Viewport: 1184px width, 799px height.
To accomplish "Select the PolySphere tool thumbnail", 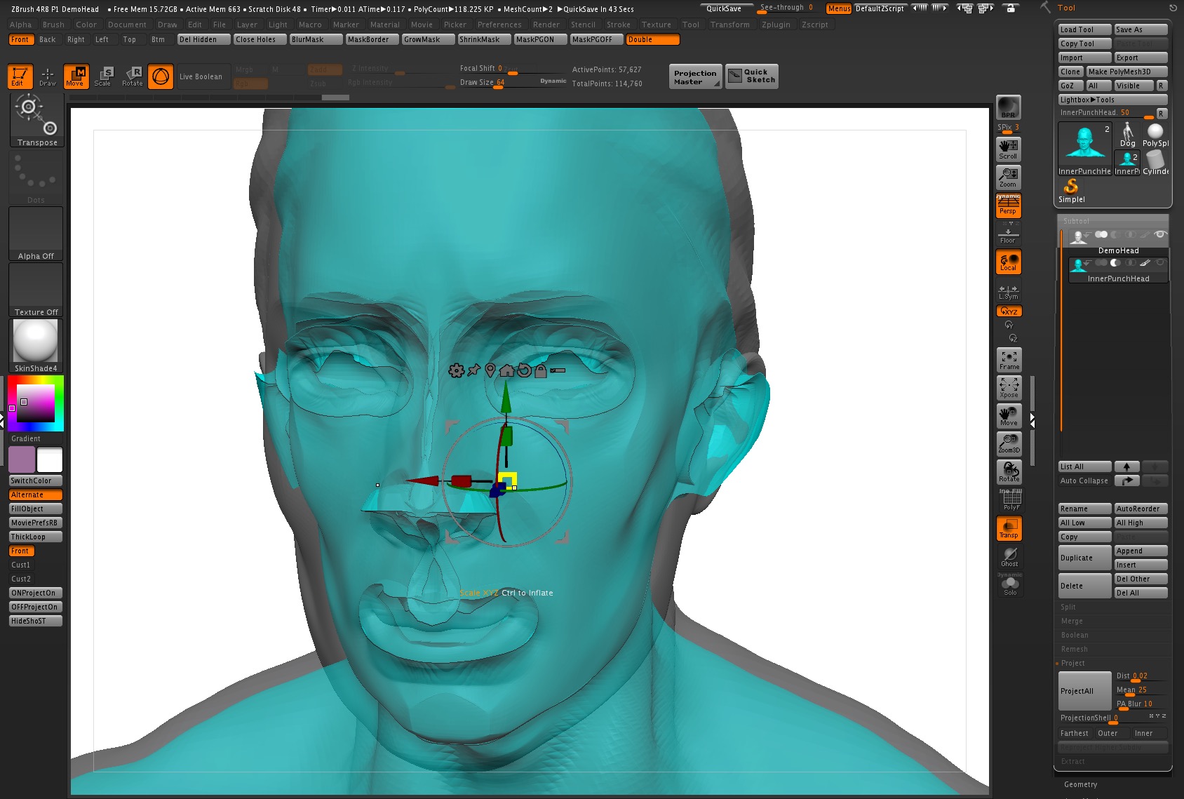I will tap(1155, 134).
